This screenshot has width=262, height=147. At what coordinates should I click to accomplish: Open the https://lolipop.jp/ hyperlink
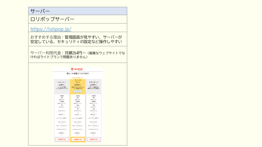point(51,29)
